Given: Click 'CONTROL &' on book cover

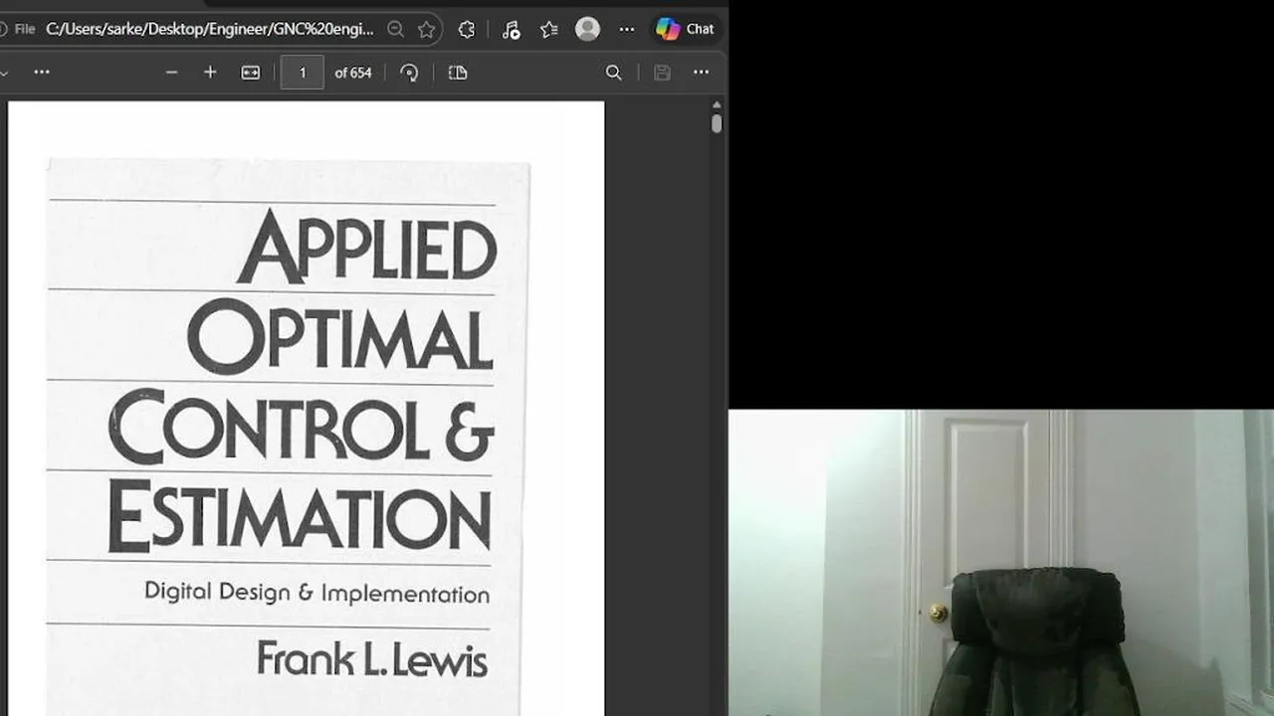Looking at the screenshot, I should point(302,426).
